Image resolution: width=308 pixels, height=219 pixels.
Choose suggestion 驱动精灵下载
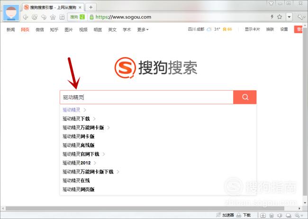(76, 119)
